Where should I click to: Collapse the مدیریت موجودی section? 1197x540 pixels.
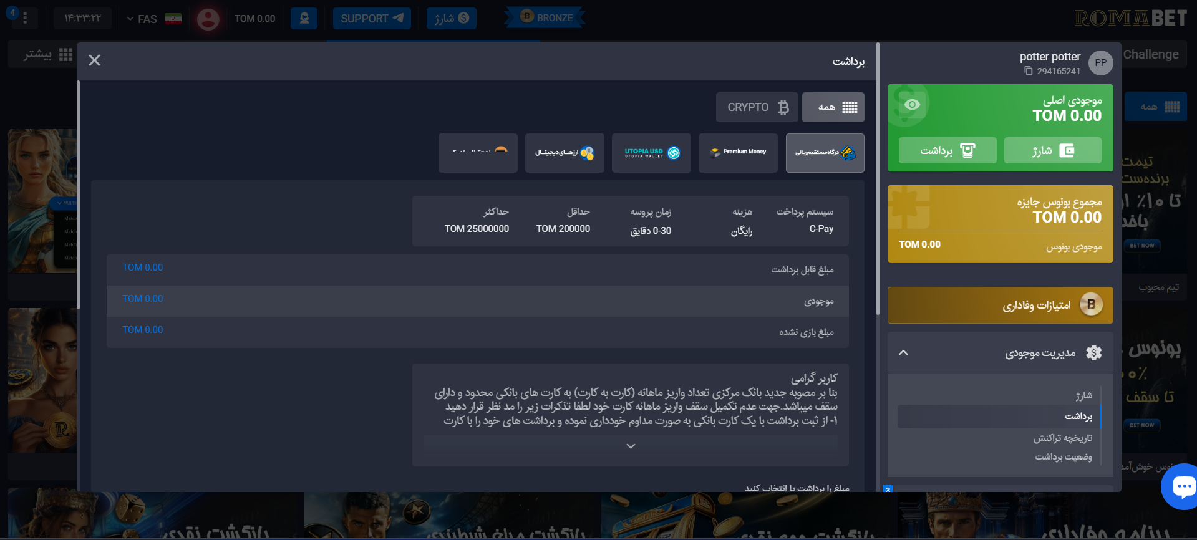(903, 353)
